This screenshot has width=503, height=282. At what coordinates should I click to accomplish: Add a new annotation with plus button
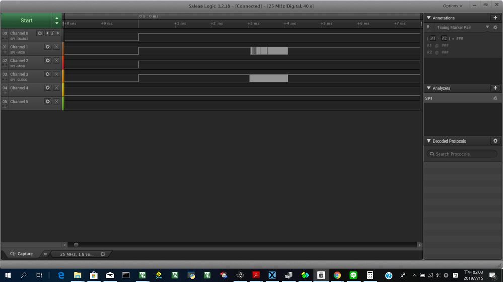(495, 18)
